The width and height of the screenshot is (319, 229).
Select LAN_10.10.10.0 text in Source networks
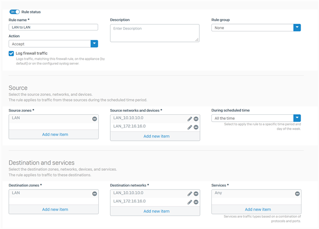[x=128, y=118]
